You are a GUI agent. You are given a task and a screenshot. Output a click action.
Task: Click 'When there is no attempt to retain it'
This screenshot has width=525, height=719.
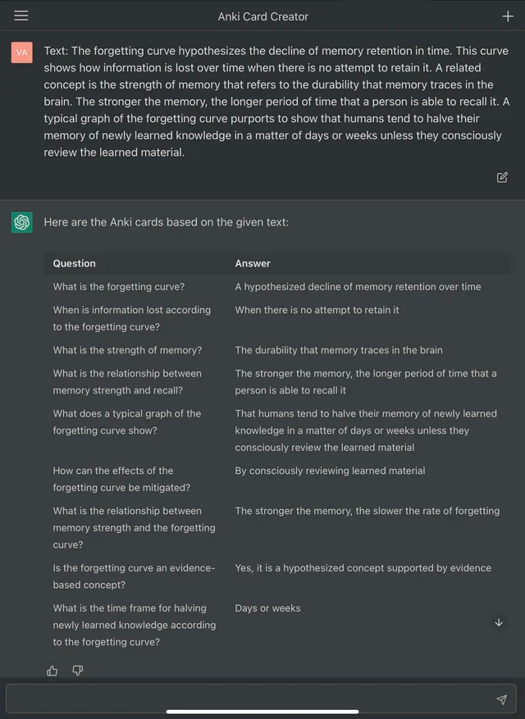coord(317,310)
